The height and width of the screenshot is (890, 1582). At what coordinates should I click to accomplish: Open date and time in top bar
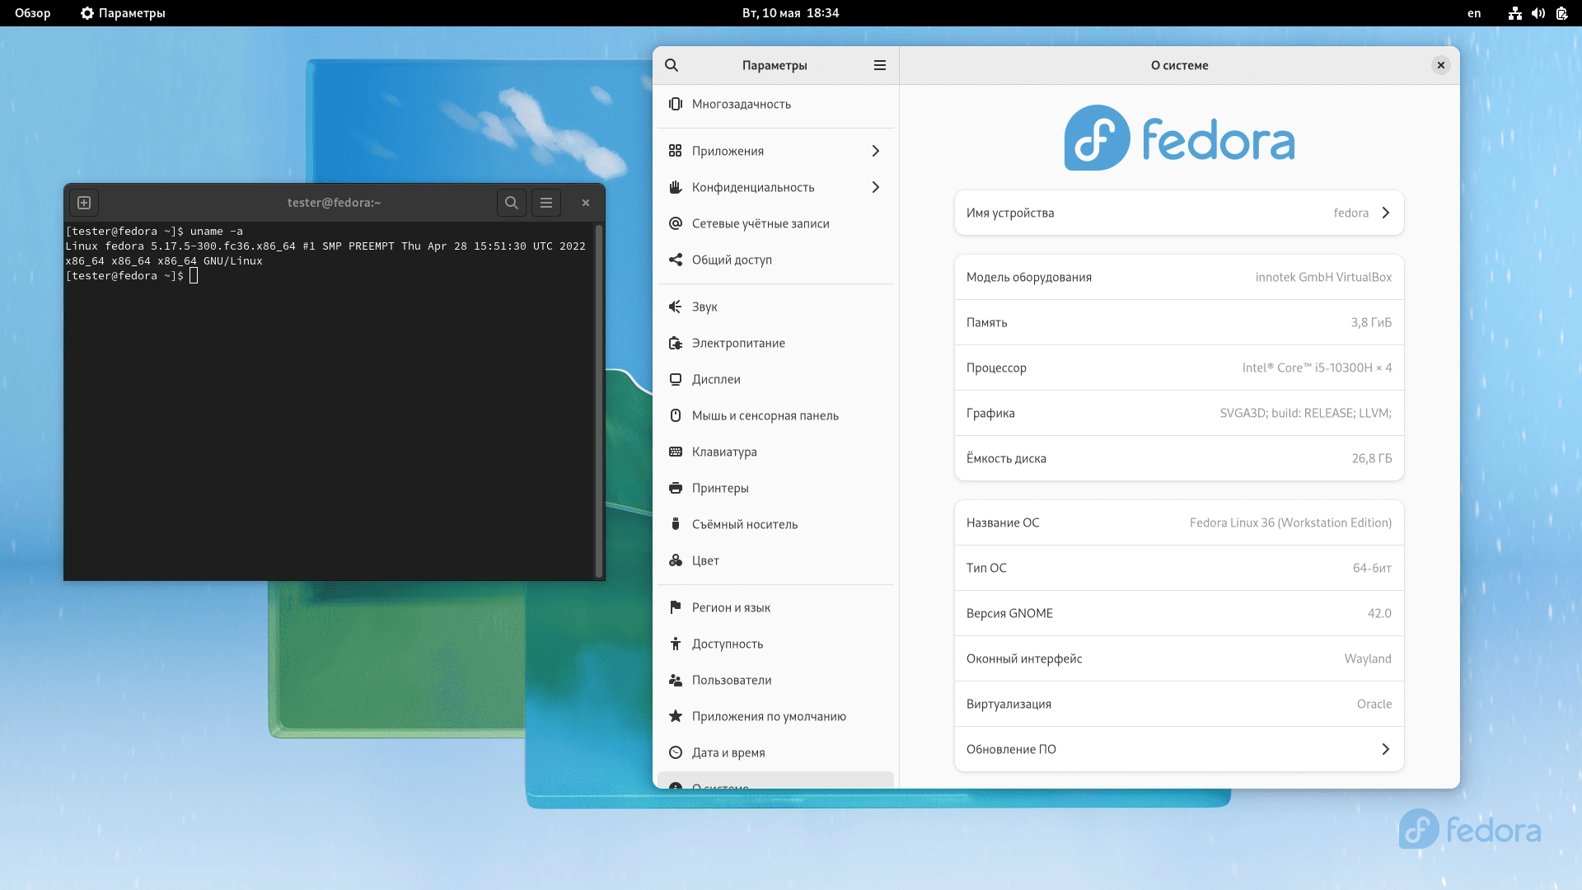pyautogui.click(x=790, y=13)
